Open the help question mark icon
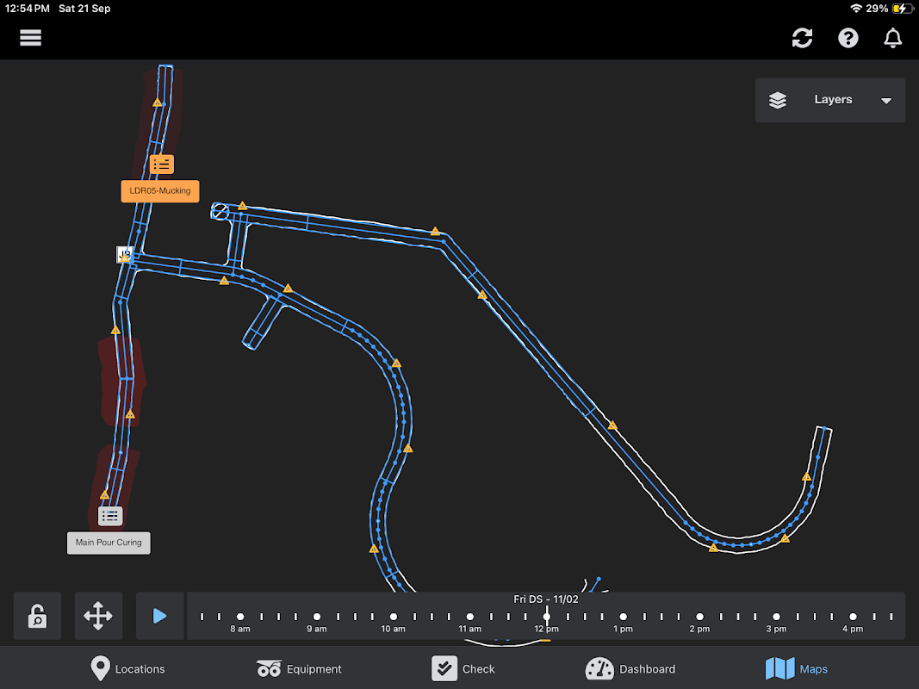919x689 pixels. coord(848,38)
